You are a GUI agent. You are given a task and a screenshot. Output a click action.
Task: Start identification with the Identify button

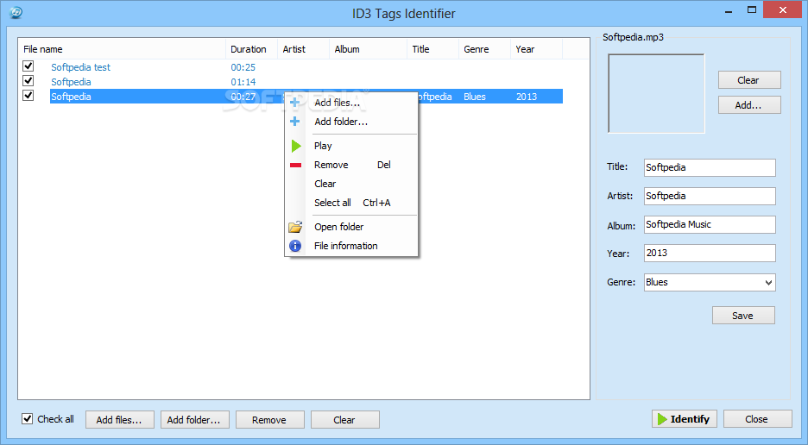coord(685,419)
